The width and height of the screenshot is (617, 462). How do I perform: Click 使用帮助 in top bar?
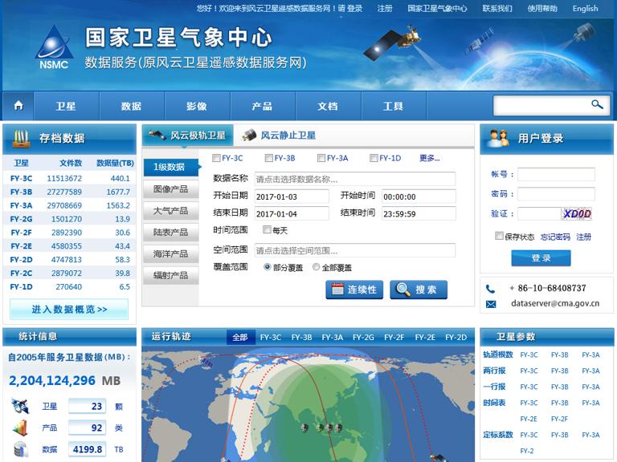[x=542, y=8]
